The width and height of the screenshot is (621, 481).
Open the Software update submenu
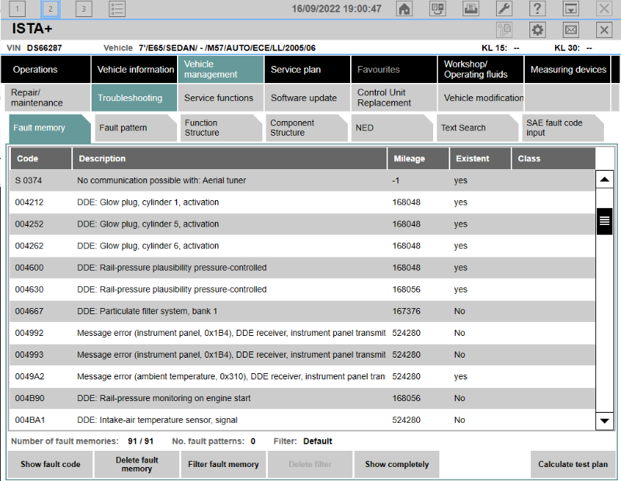click(x=307, y=98)
